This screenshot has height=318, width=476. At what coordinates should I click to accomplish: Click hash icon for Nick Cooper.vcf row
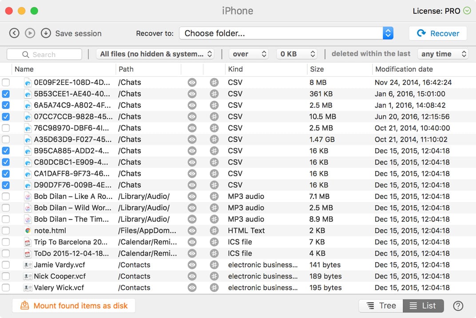tap(214, 276)
